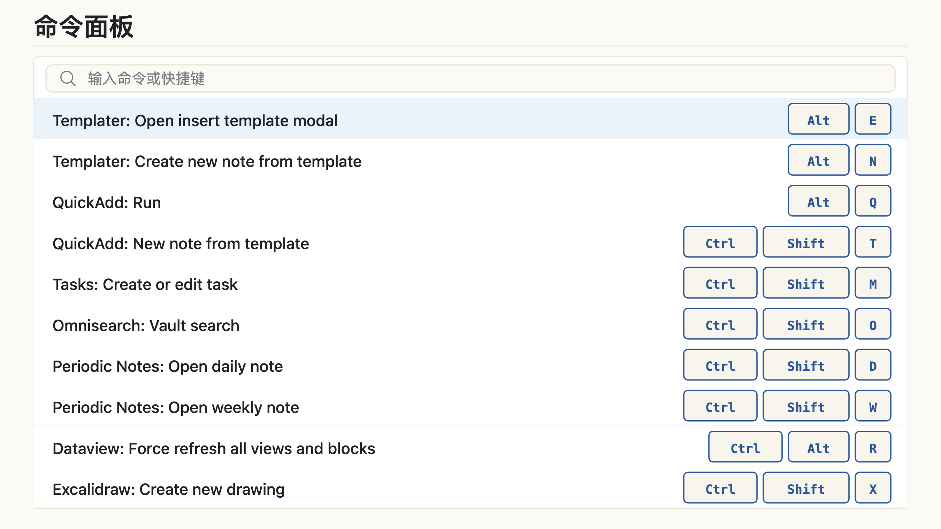Click the R key badge

tap(873, 446)
